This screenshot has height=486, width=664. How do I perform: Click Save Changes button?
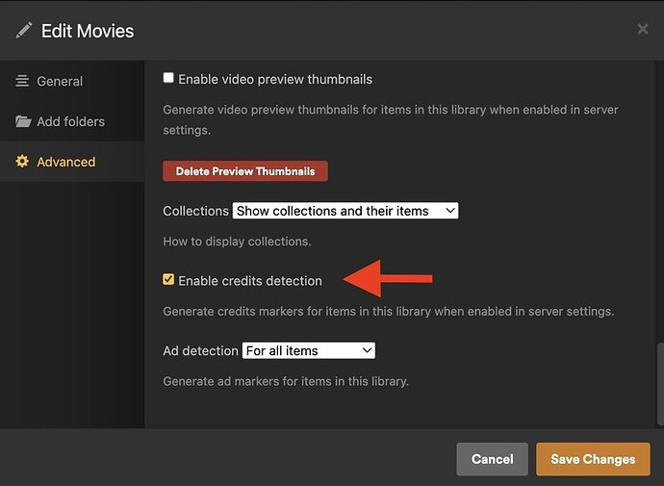pos(593,459)
